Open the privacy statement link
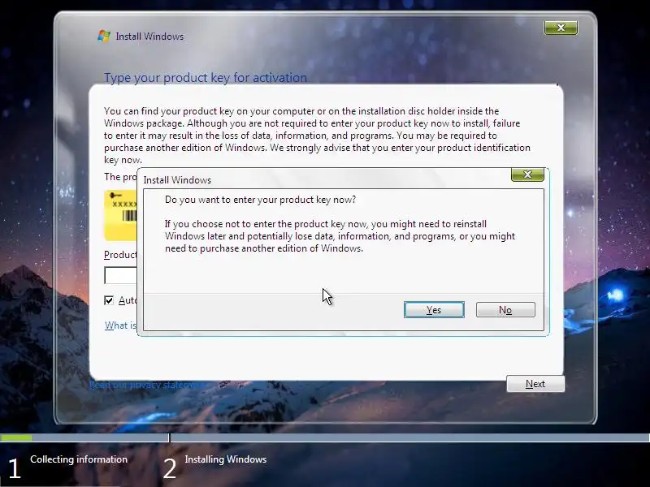 tap(147, 385)
